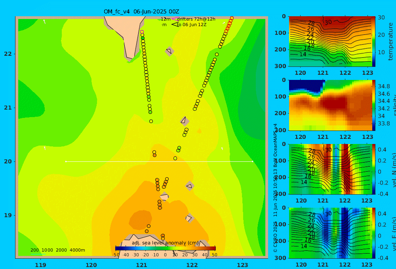Click the diamond arrow marker east of the northern peninsula
The image size is (396, 269).
coord(169,51)
